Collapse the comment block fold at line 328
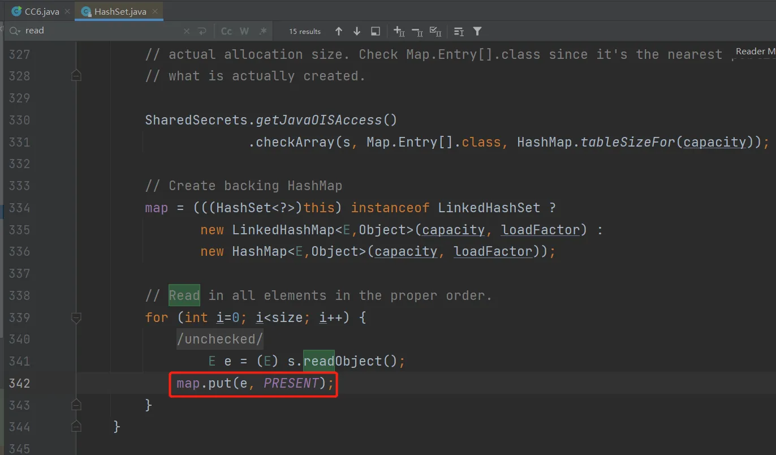Image resolution: width=776 pixels, height=455 pixels. [x=76, y=76]
